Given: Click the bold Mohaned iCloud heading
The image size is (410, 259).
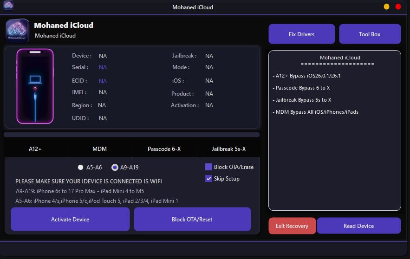Looking at the screenshot, I should tap(64, 26).
